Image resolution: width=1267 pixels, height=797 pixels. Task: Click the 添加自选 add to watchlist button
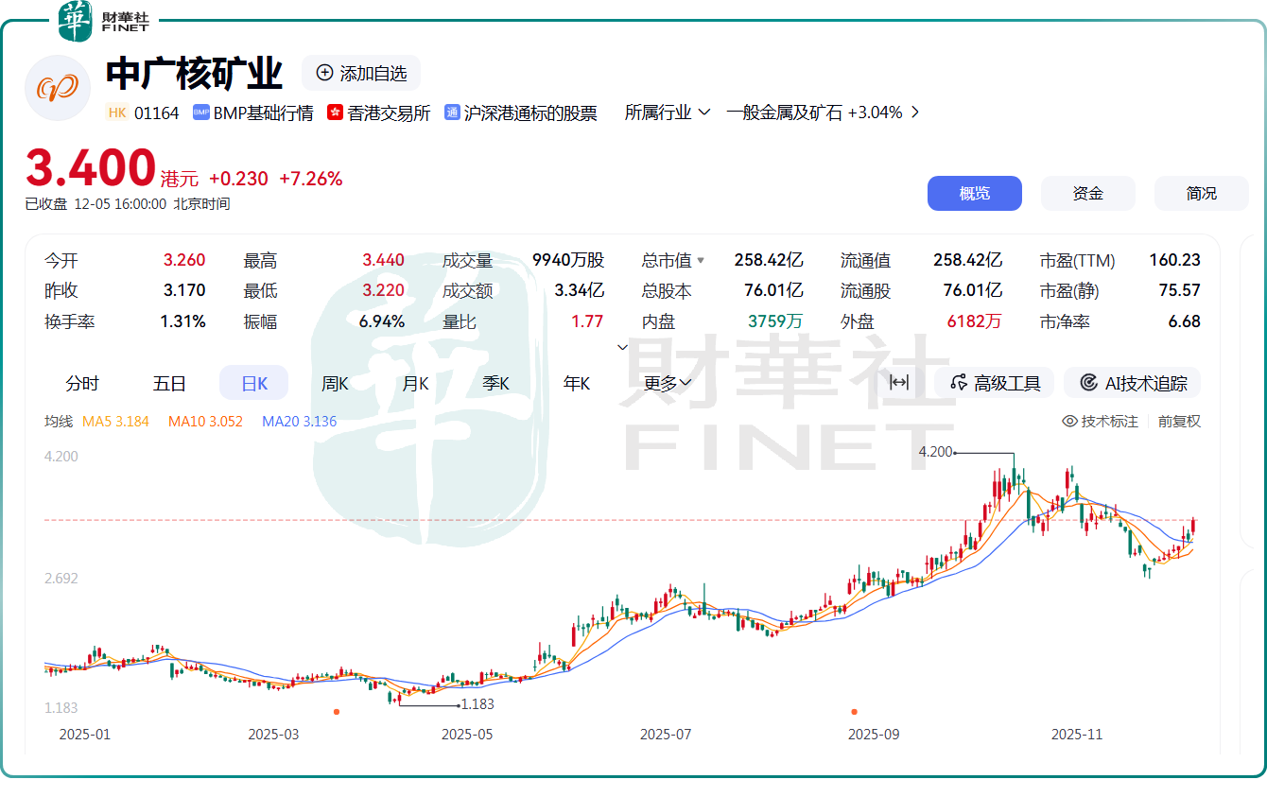pos(361,73)
